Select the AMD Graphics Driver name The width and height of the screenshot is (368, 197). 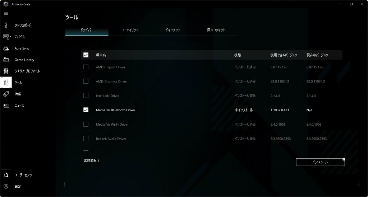click(111, 81)
